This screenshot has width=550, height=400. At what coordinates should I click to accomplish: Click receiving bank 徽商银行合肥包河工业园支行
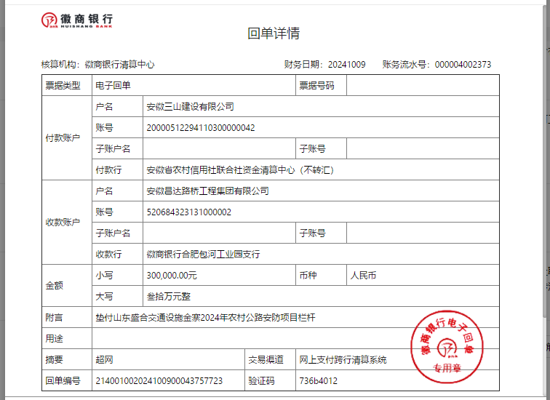[x=203, y=255]
